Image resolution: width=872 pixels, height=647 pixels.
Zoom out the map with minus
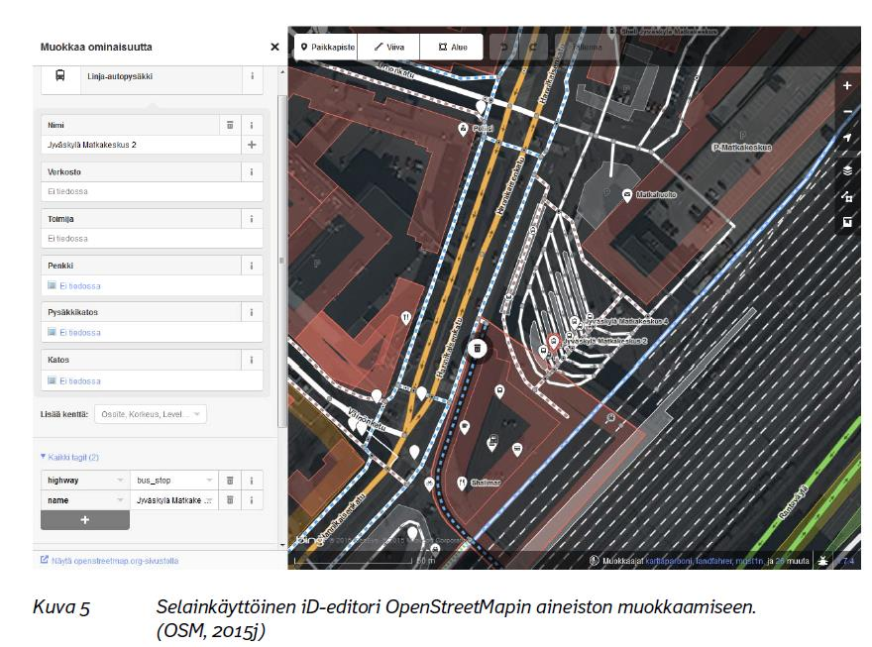[847, 111]
